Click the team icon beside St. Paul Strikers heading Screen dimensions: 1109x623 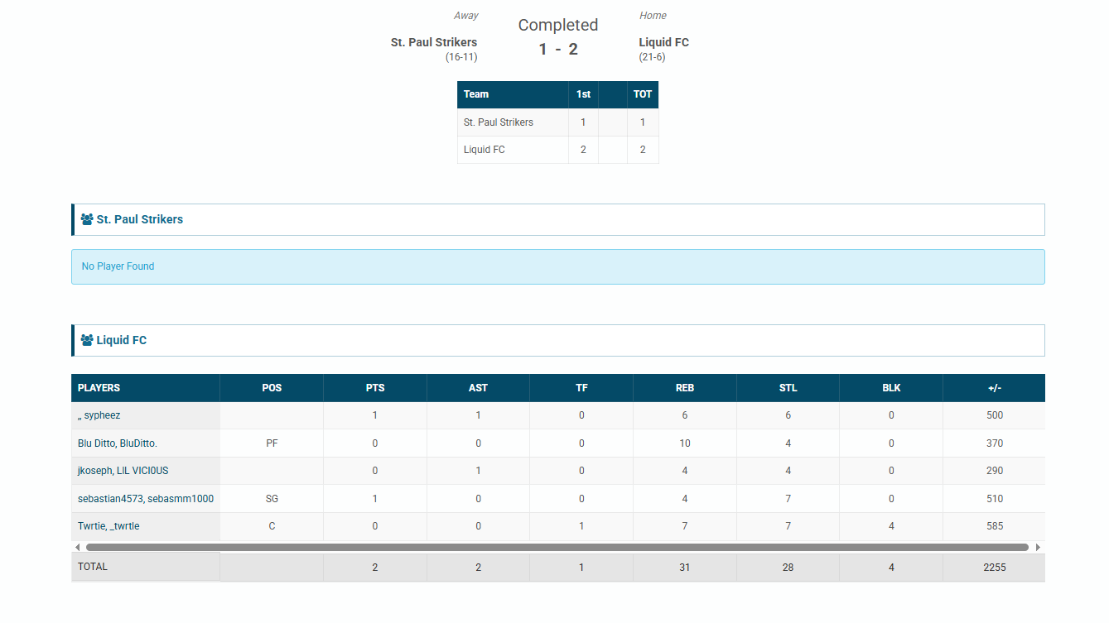pyautogui.click(x=87, y=220)
